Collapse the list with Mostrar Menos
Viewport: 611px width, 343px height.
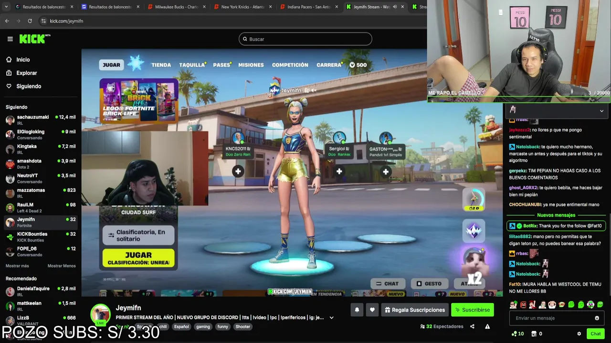coord(62,266)
